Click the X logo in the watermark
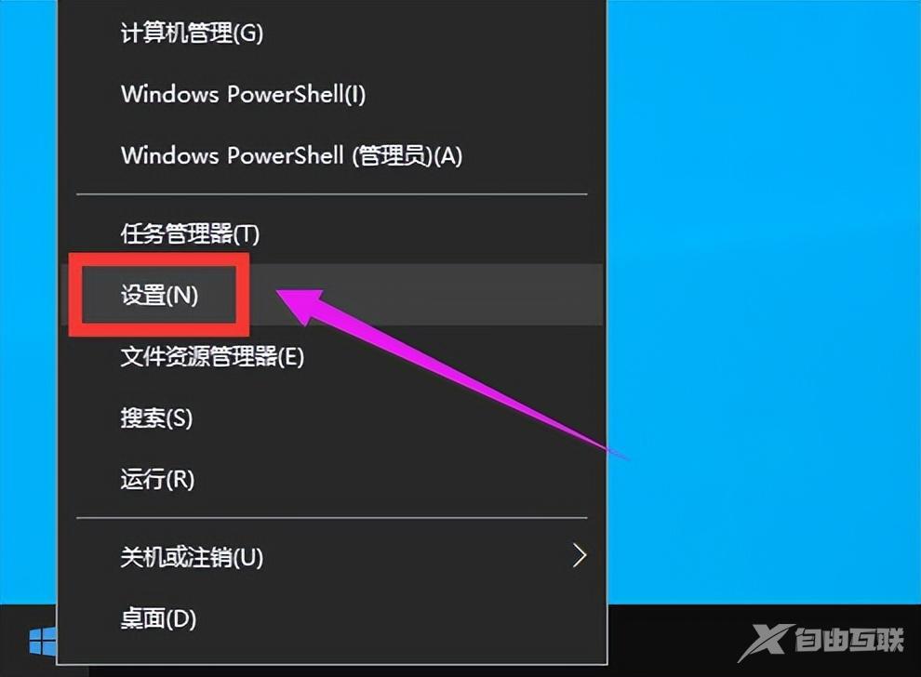 point(766,642)
